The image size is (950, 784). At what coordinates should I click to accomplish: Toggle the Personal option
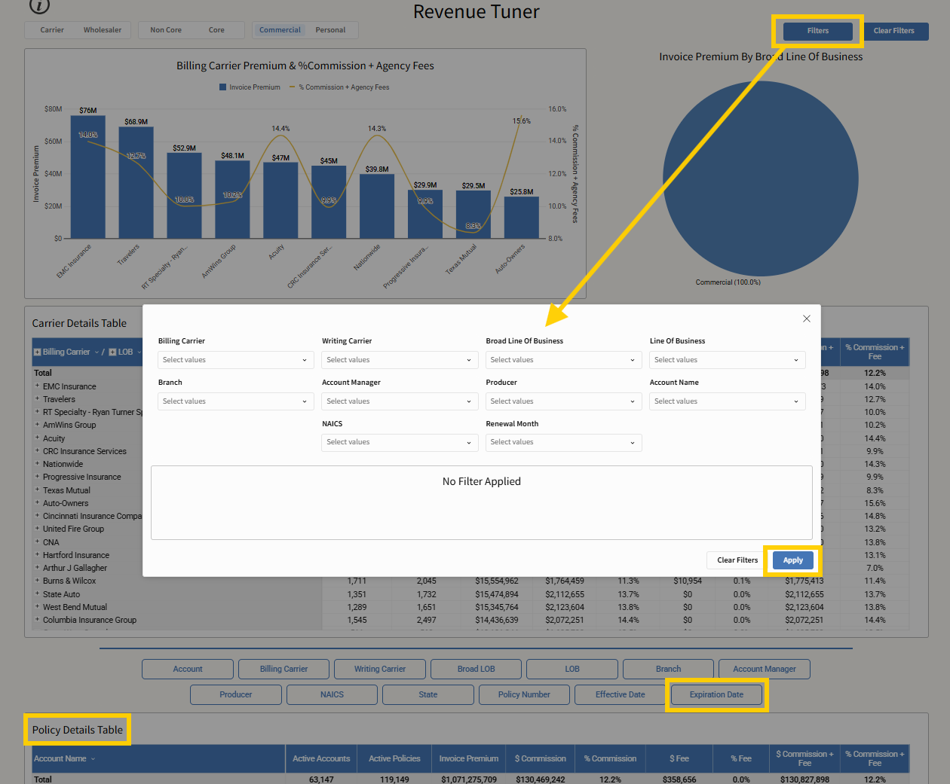pos(330,30)
